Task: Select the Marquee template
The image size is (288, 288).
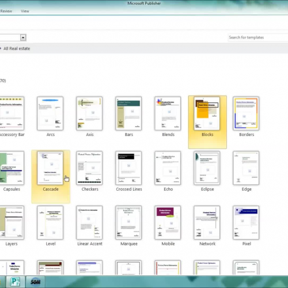Action: [128, 223]
